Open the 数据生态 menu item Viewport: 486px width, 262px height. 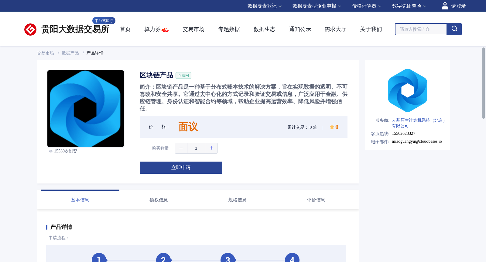(x=265, y=29)
